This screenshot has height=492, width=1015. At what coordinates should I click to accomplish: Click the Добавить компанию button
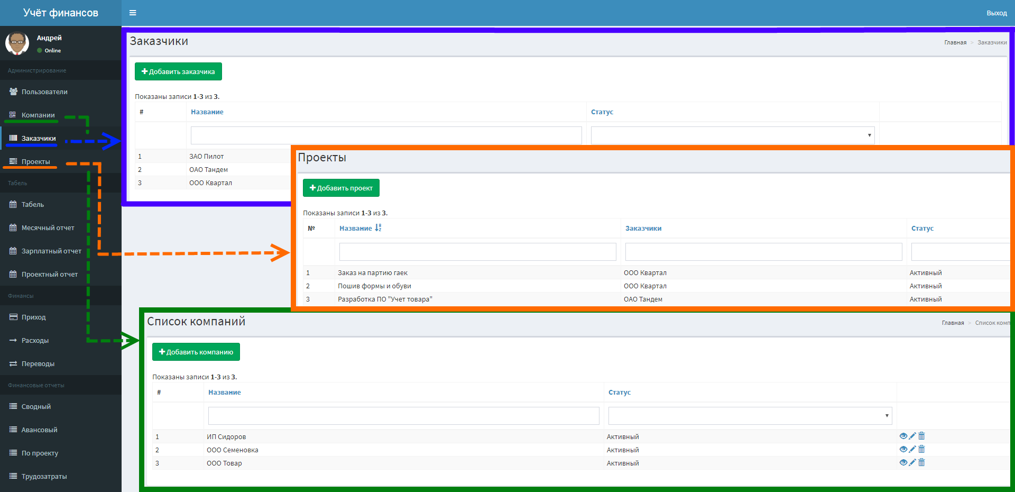point(196,352)
